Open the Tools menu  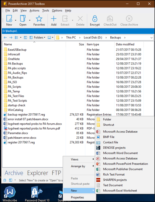(46, 10)
